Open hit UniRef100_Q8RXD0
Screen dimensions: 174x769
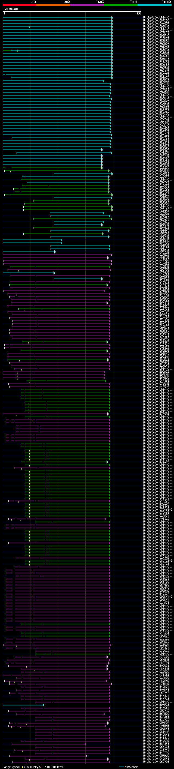156,21
